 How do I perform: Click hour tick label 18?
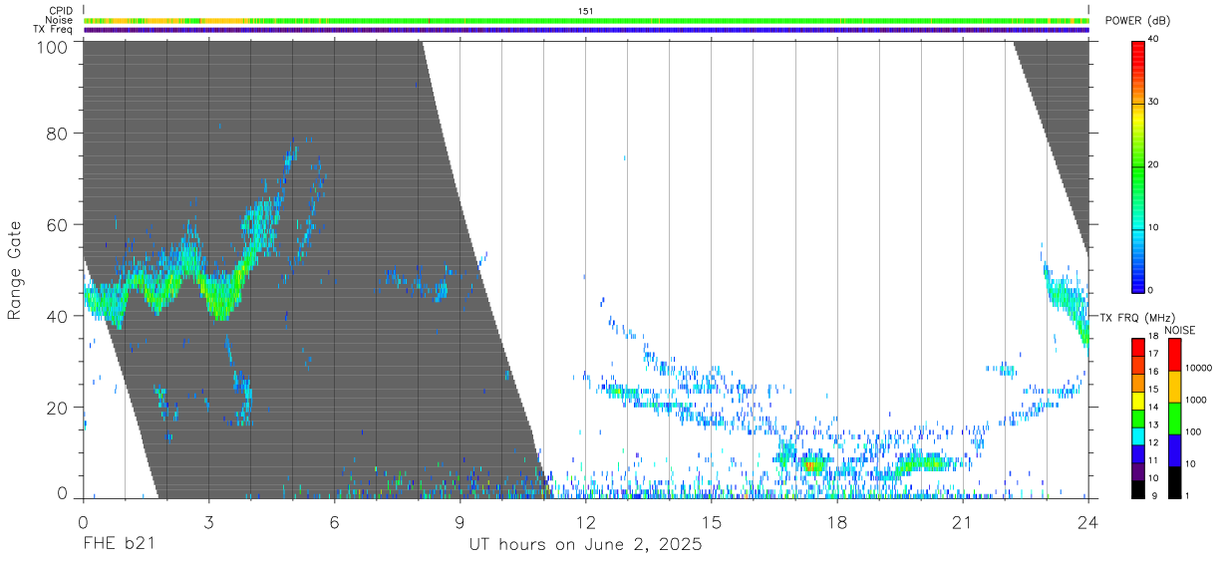click(x=837, y=523)
